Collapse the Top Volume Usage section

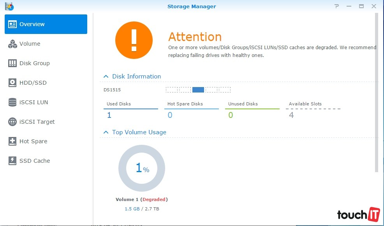pyautogui.click(x=106, y=132)
